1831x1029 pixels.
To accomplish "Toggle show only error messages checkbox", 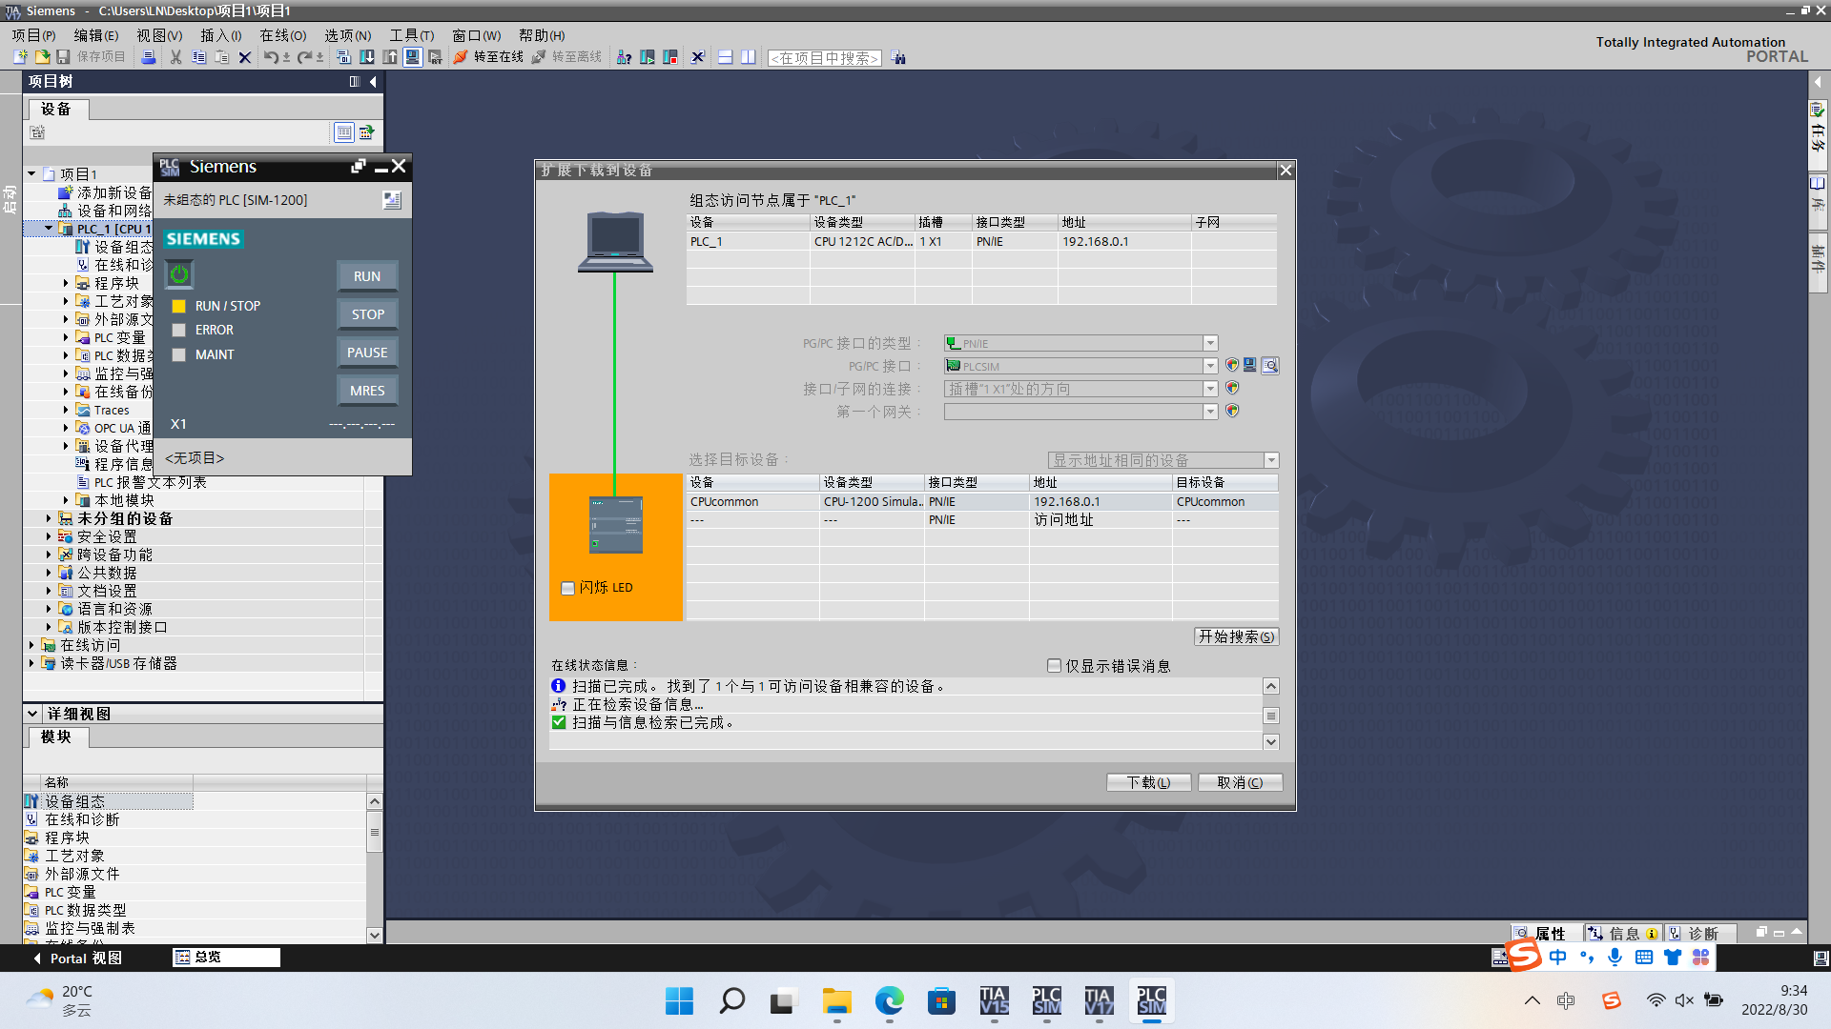I will point(1055,666).
